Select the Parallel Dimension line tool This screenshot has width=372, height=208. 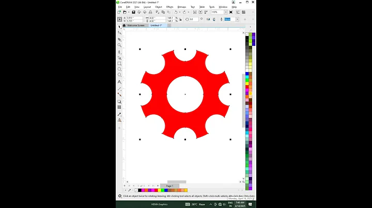(119, 89)
